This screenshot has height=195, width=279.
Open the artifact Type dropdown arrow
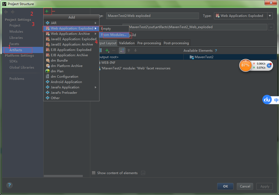click(270, 16)
